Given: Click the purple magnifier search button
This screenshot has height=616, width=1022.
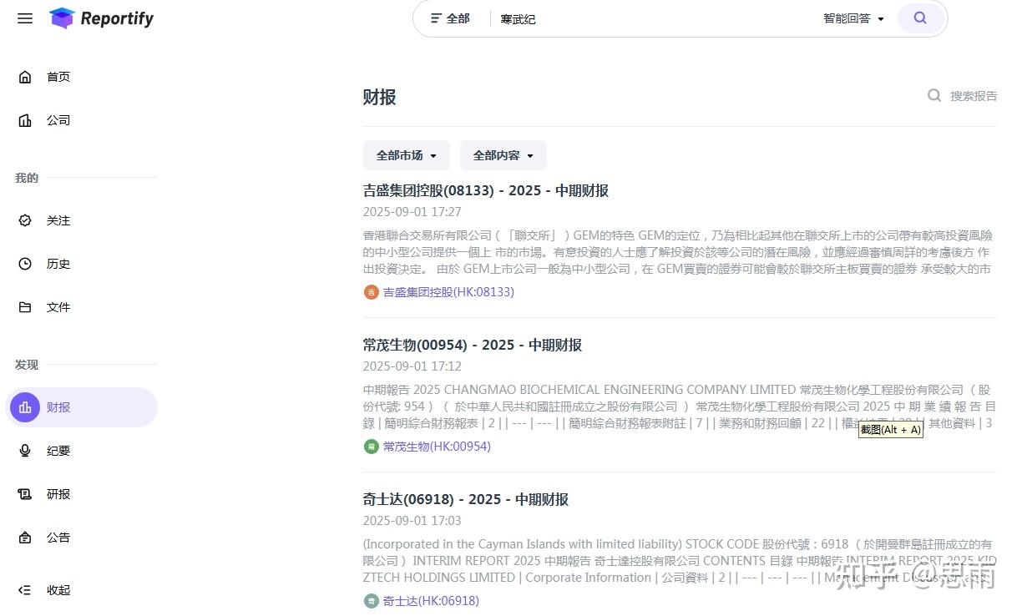Looking at the screenshot, I should [x=919, y=17].
